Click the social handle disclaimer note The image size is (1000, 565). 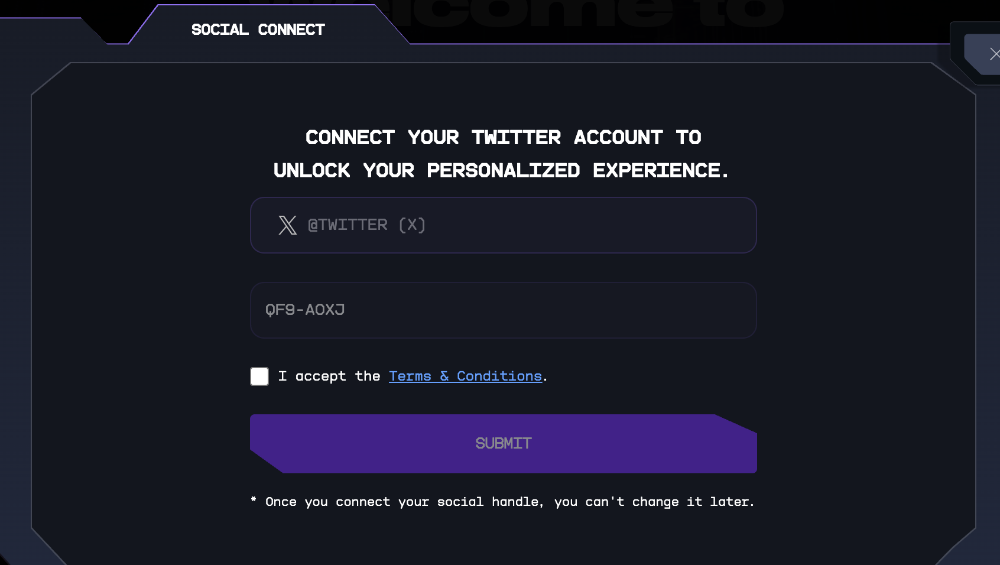(x=509, y=502)
